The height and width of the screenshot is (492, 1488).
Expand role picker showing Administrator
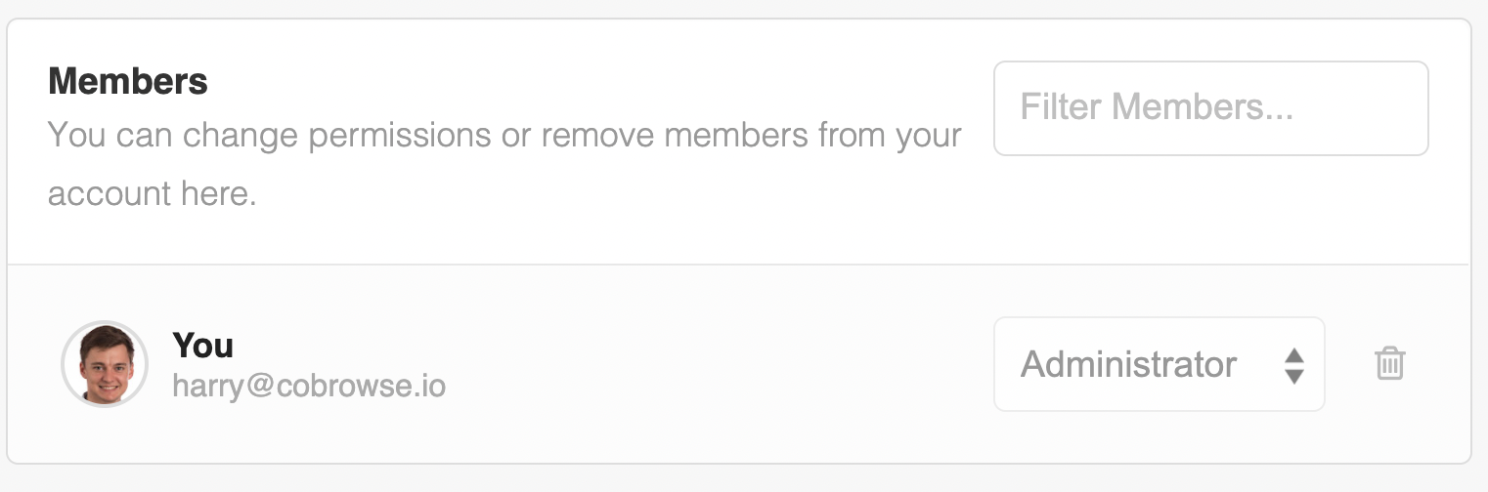tap(1159, 364)
